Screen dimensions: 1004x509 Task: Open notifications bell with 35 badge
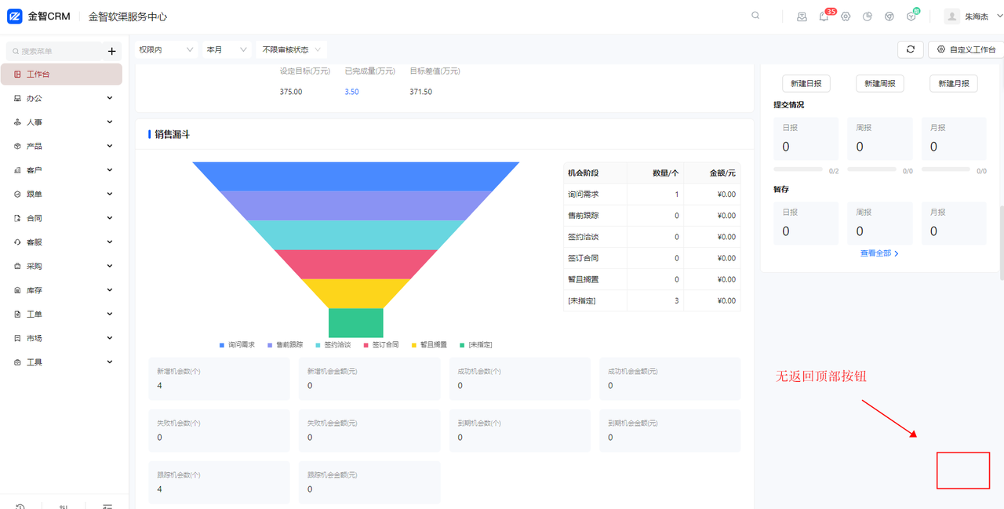point(824,16)
